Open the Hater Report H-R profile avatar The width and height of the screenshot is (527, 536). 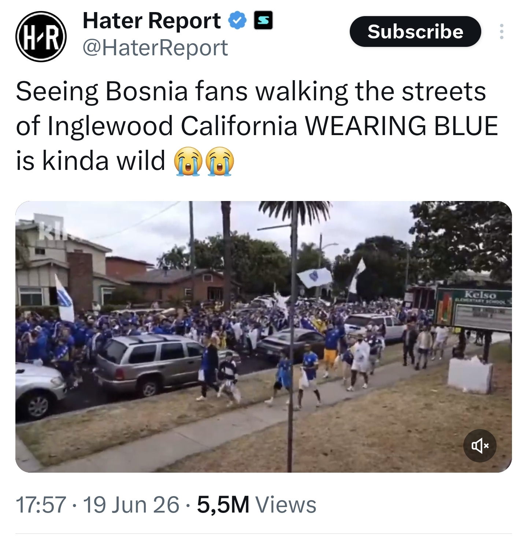(41, 36)
